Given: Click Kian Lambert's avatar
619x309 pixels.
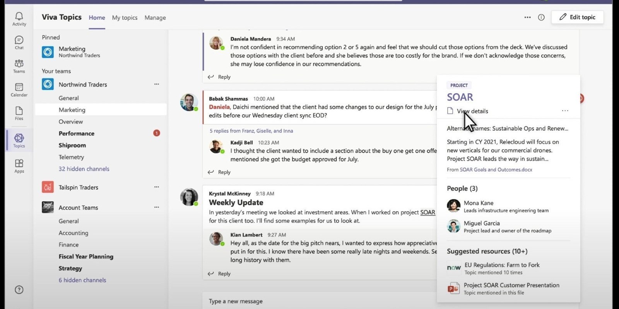Looking at the screenshot, I should 216,239.
